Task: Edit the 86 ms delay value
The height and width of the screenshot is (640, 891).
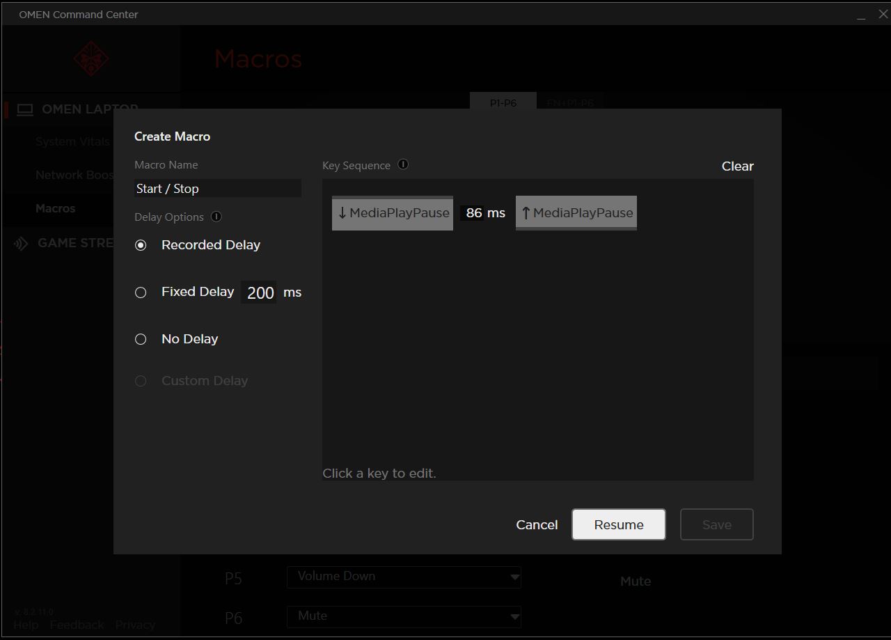Action: 473,213
